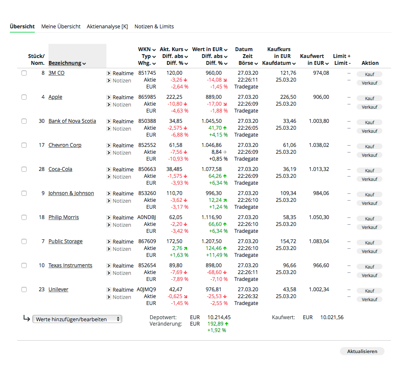Open Werte hinzufügen/bearbeiten dropdown
Image resolution: width=409 pixels, height=369 pixels.
tap(77, 319)
